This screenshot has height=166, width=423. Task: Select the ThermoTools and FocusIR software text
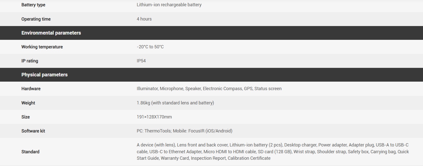click(x=184, y=131)
